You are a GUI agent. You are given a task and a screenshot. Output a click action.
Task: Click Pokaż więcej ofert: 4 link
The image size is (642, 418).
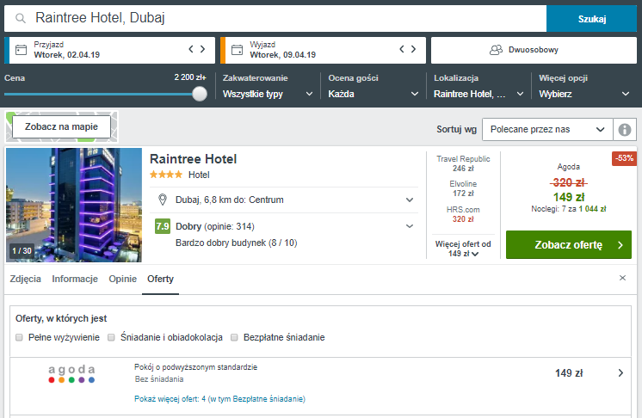pos(219,399)
